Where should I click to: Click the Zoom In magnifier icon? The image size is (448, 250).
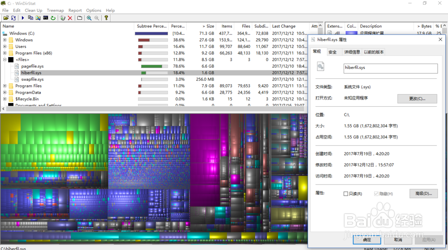coord(89,18)
